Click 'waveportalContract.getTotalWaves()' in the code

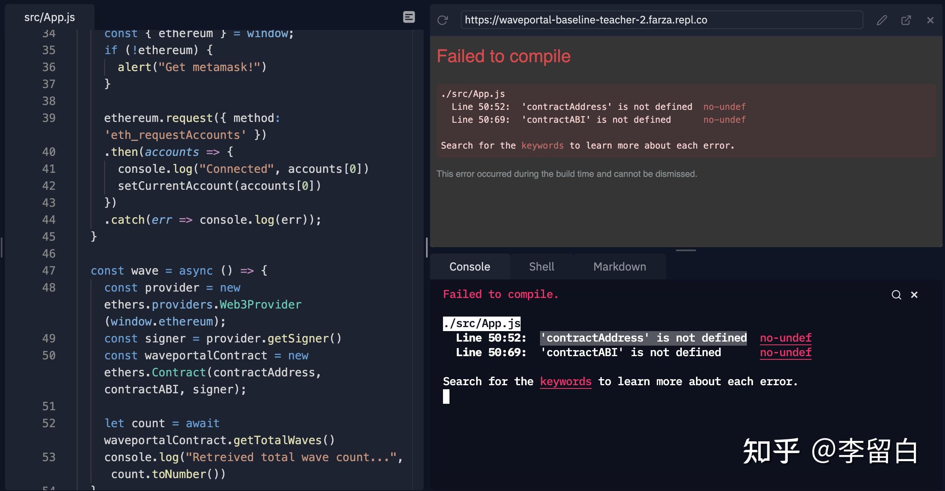(x=219, y=440)
